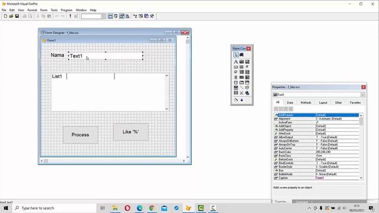Select the Line tool in Form Controls
Viewport: 379px width, 213px height.
(242, 88)
